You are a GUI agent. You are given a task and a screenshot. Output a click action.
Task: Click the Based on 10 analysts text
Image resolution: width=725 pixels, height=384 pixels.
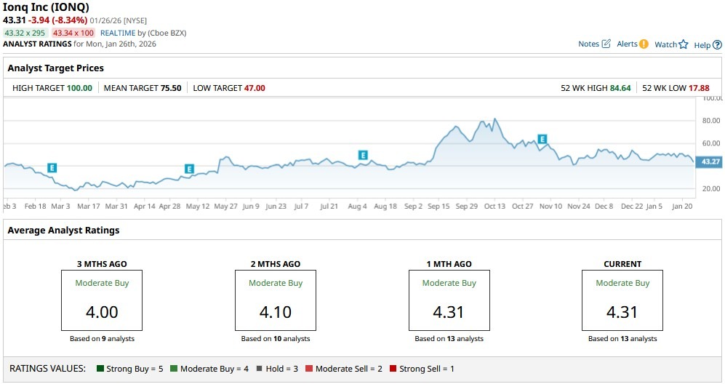click(x=276, y=339)
